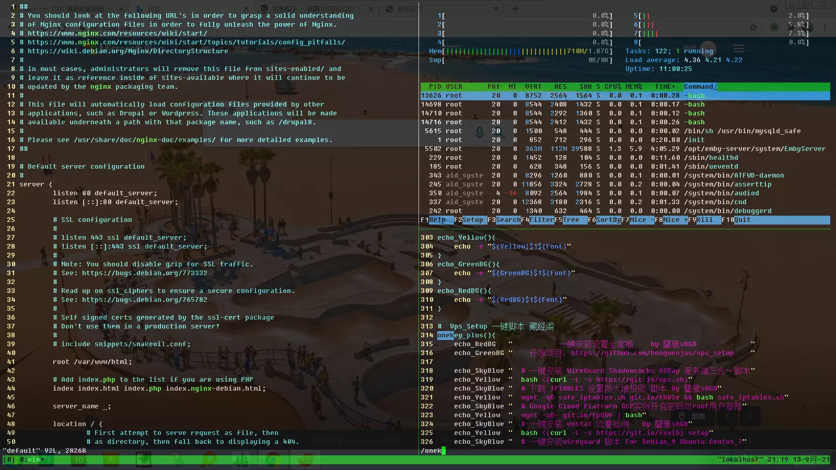Sort by the PID column header
836x470 pixels.
point(435,87)
